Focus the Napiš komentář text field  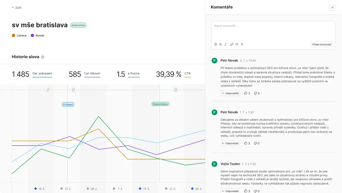[273, 30]
